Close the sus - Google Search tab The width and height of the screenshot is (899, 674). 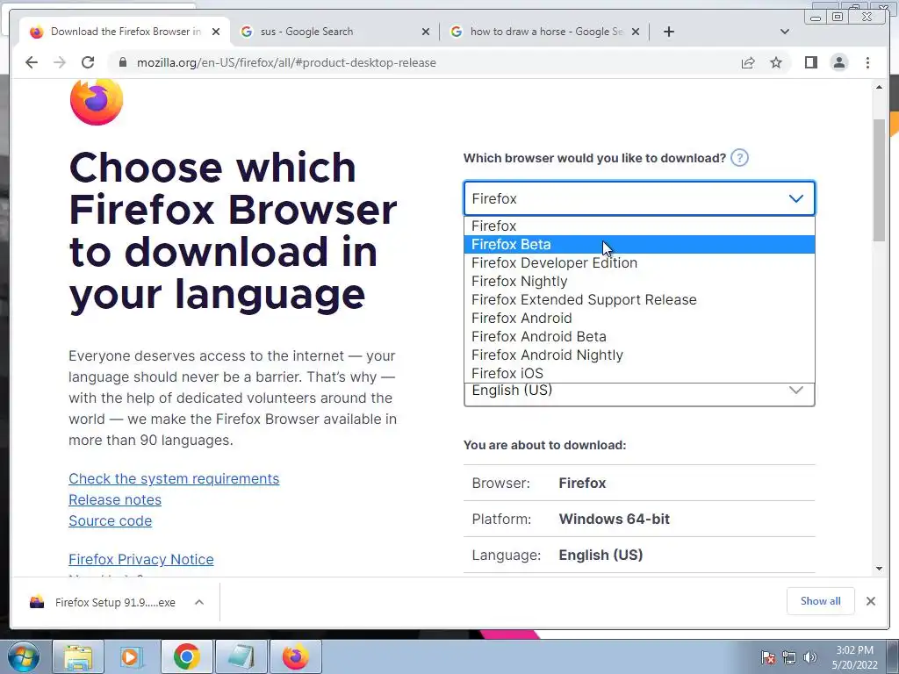[426, 32]
